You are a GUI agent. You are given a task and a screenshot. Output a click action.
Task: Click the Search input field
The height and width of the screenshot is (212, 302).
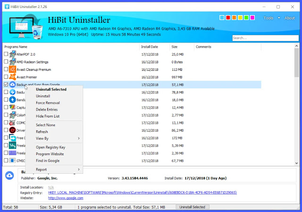(x=265, y=38)
